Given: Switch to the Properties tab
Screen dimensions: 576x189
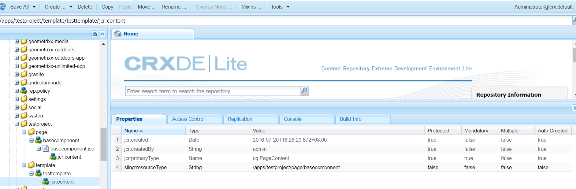Looking at the screenshot, I should (139, 119).
